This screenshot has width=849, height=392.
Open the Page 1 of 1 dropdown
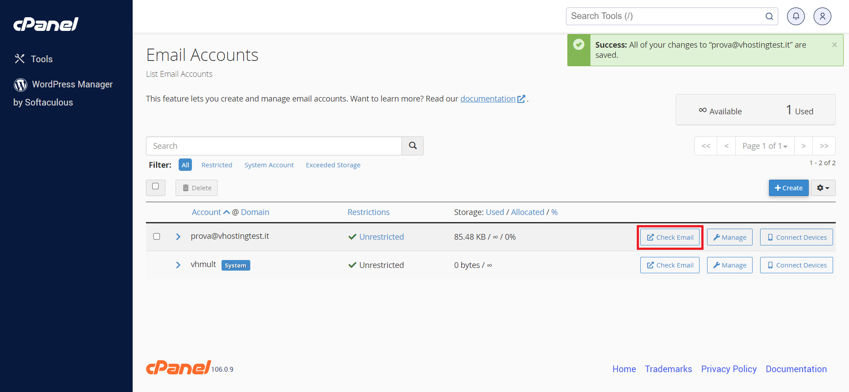765,146
